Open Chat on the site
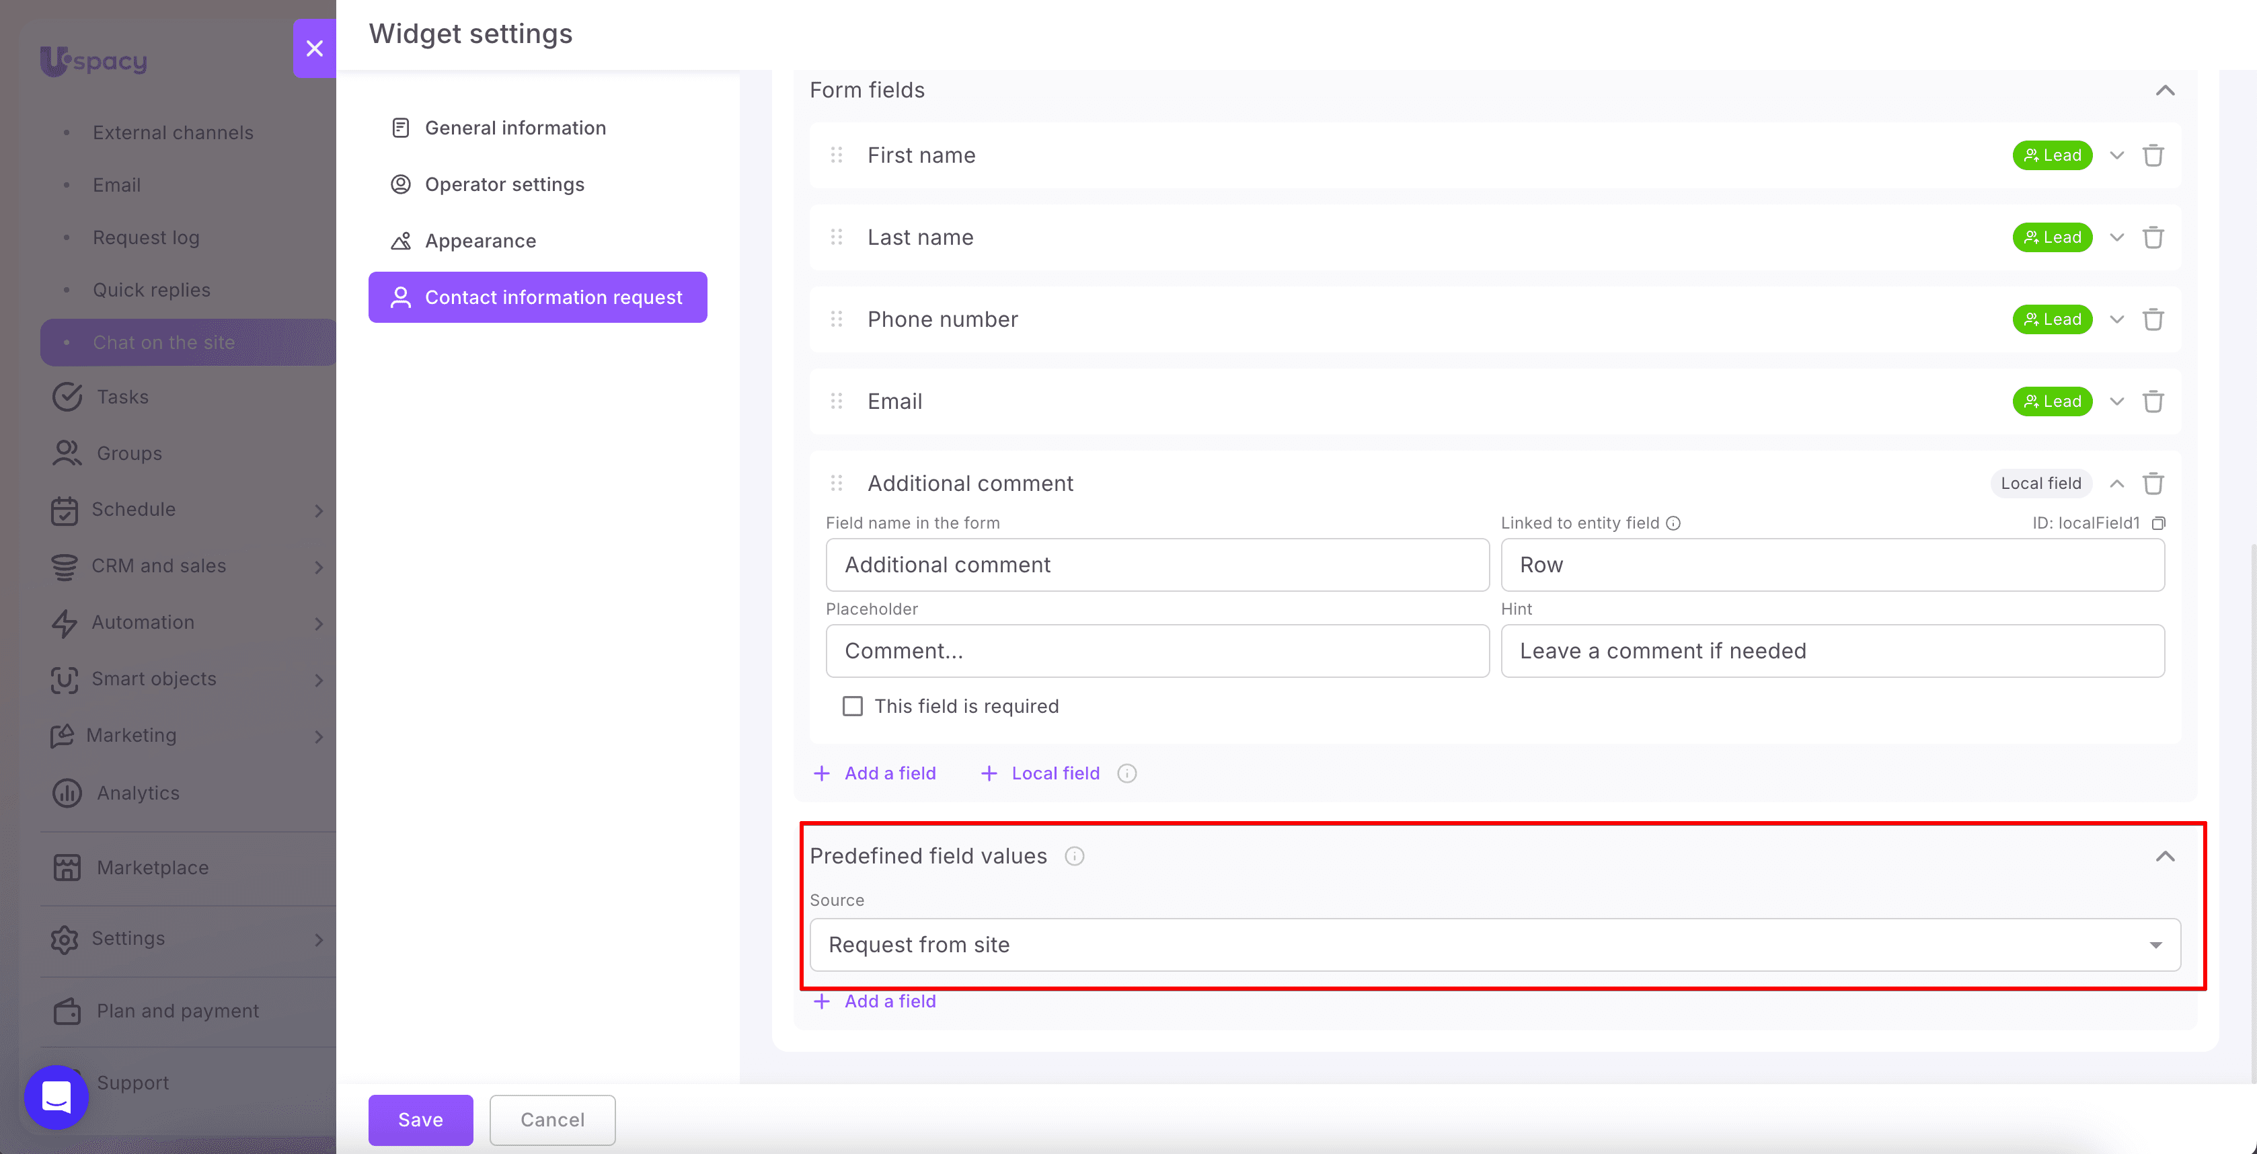The image size is (2257, 1154). click(x=188, y=342)
